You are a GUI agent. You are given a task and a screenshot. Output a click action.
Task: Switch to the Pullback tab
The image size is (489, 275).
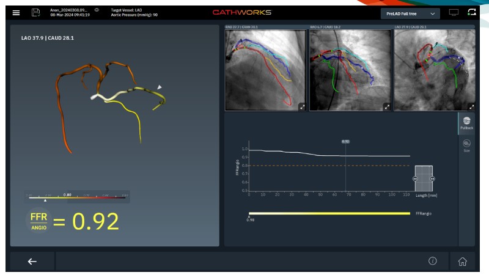point(466,124)
